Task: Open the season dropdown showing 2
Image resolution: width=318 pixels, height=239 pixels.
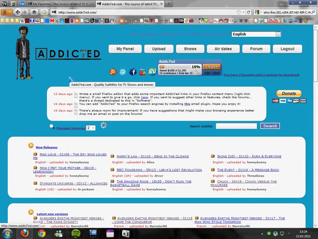Action: click(91, 128)
